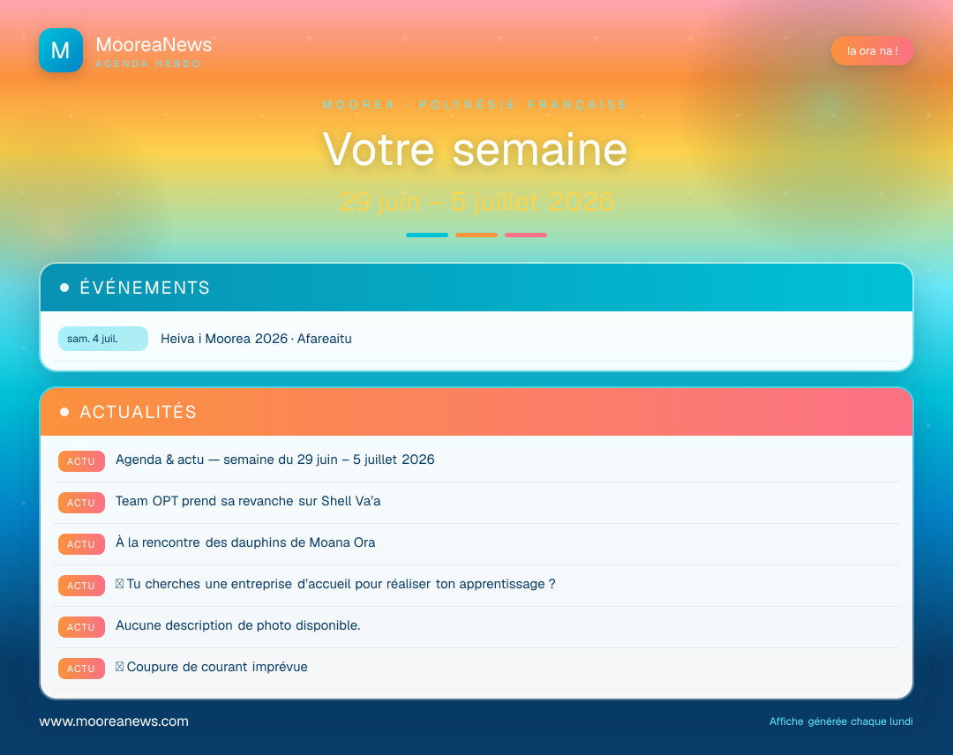
Task: Click ACTU badge beside dauphins de Moana Ora
Action: pos(81,544)
